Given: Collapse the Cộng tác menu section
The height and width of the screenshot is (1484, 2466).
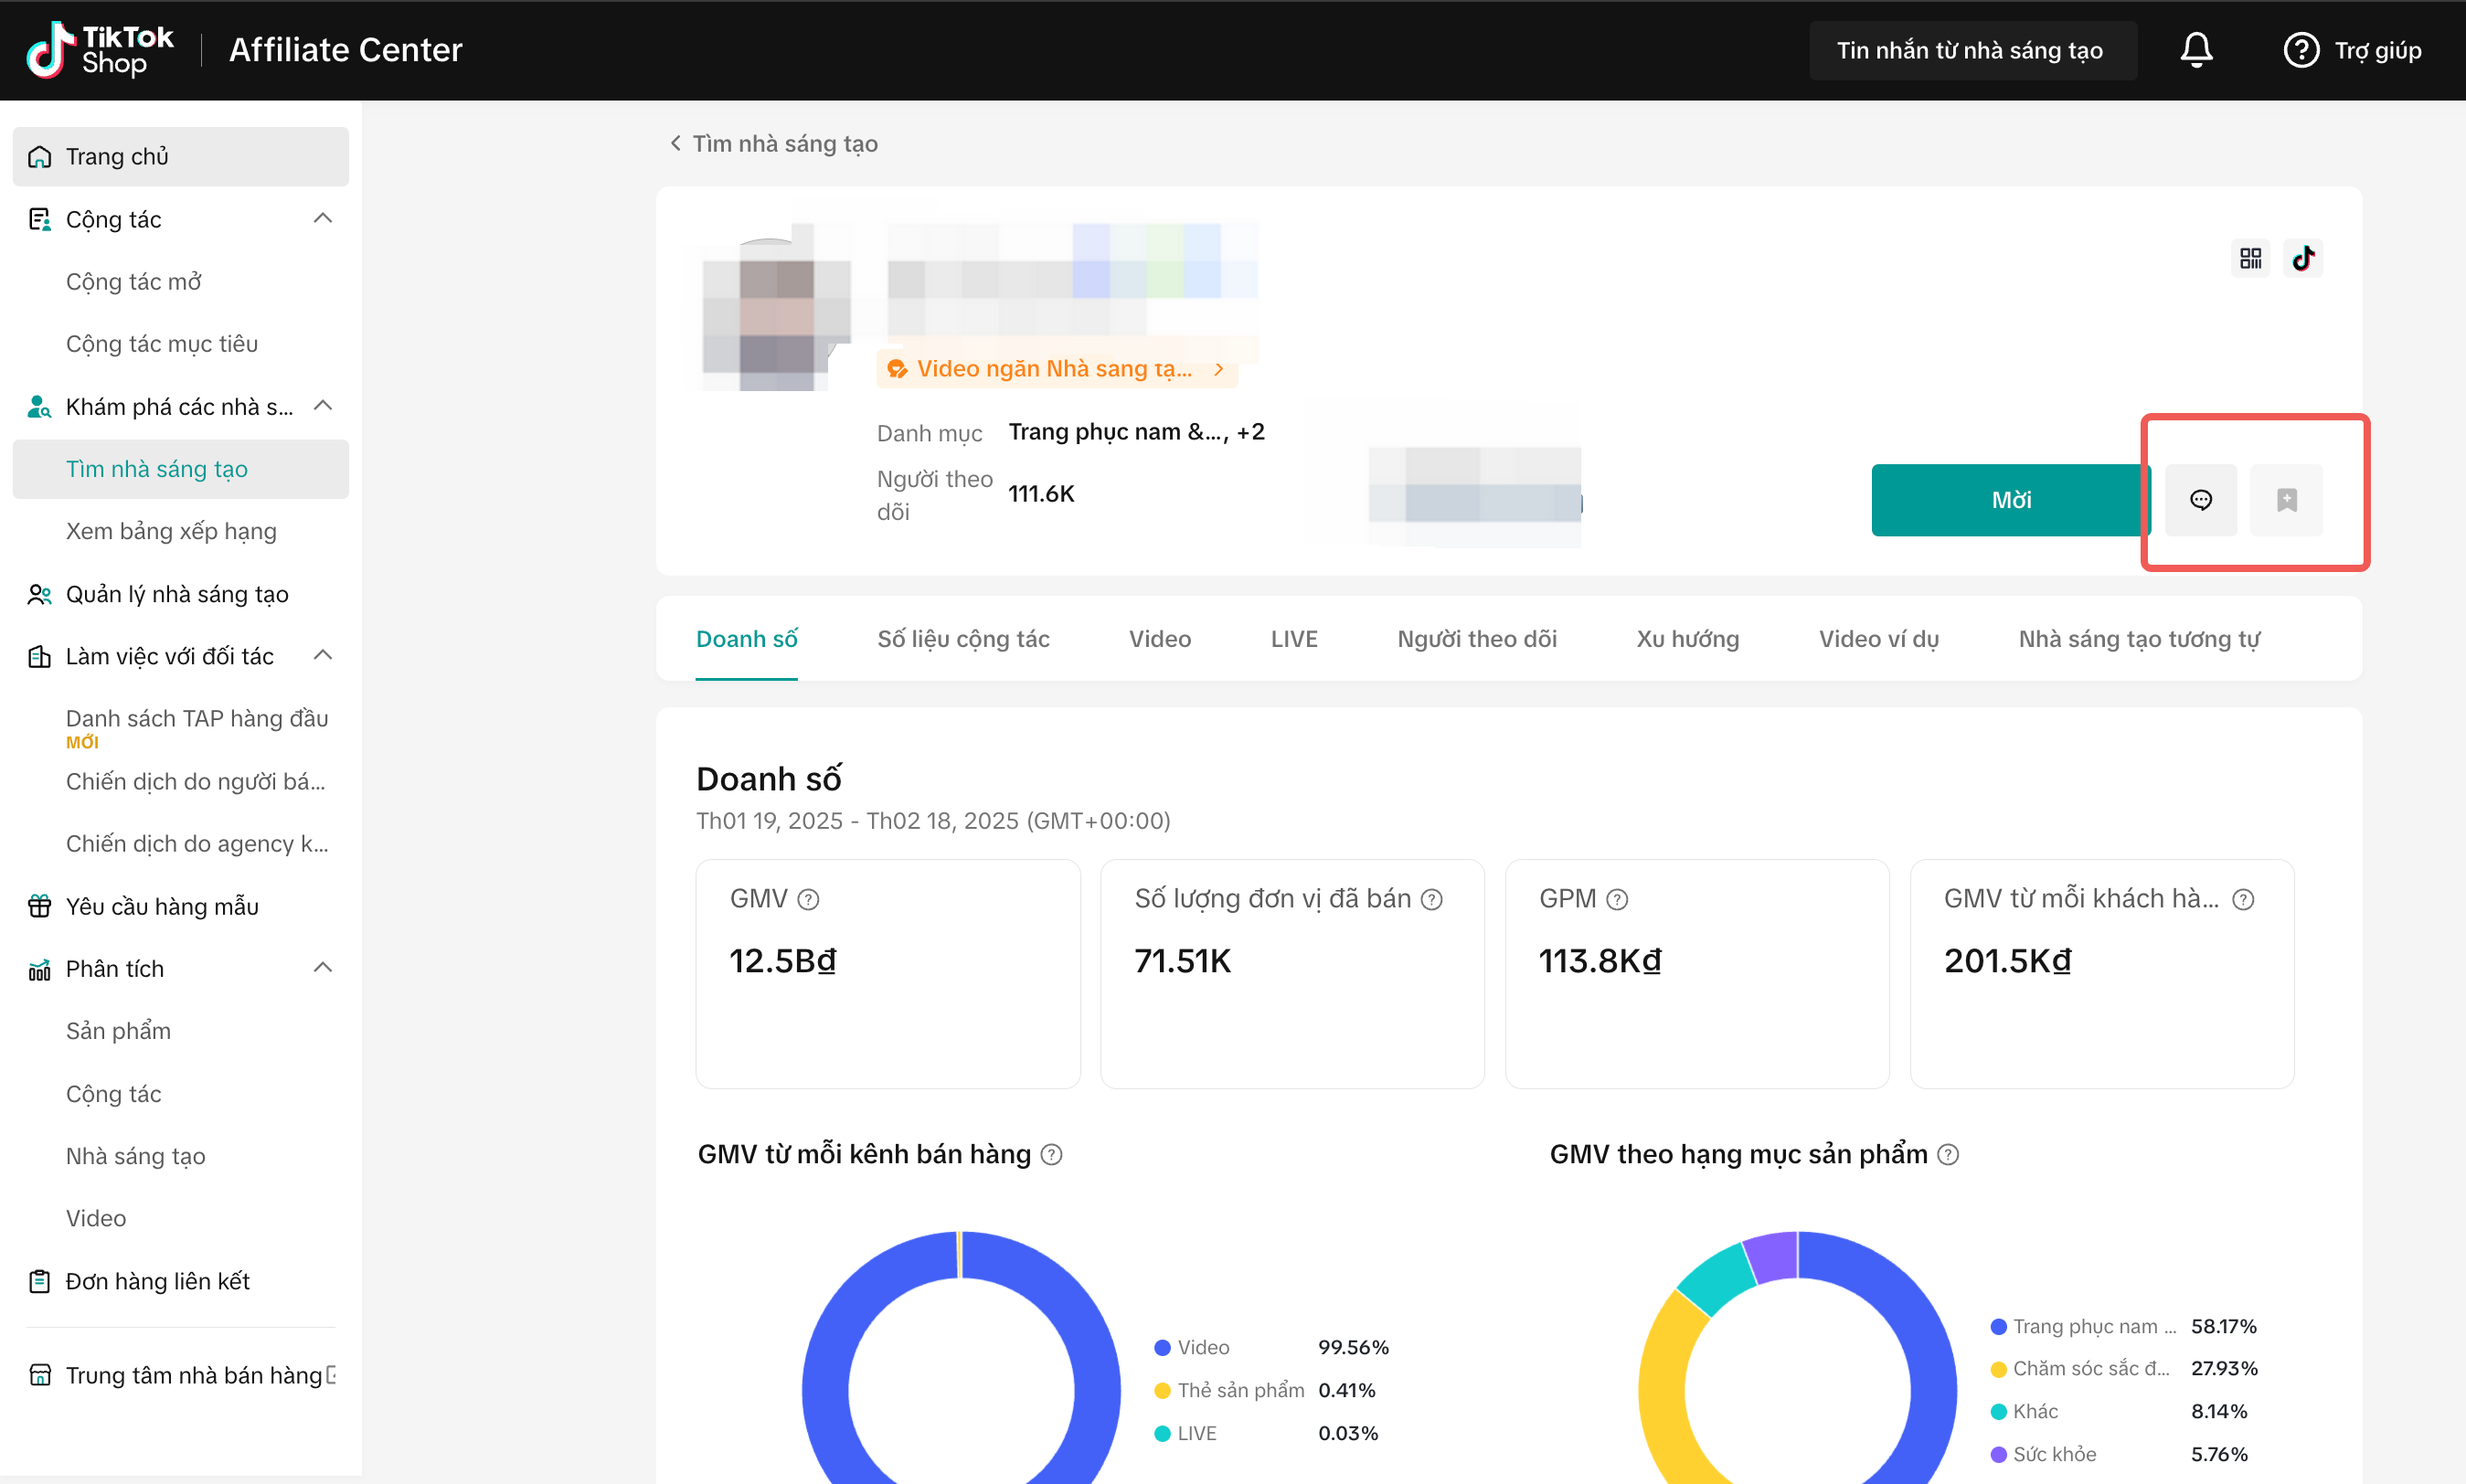Looking at the screenshot, I should point(322,219).
